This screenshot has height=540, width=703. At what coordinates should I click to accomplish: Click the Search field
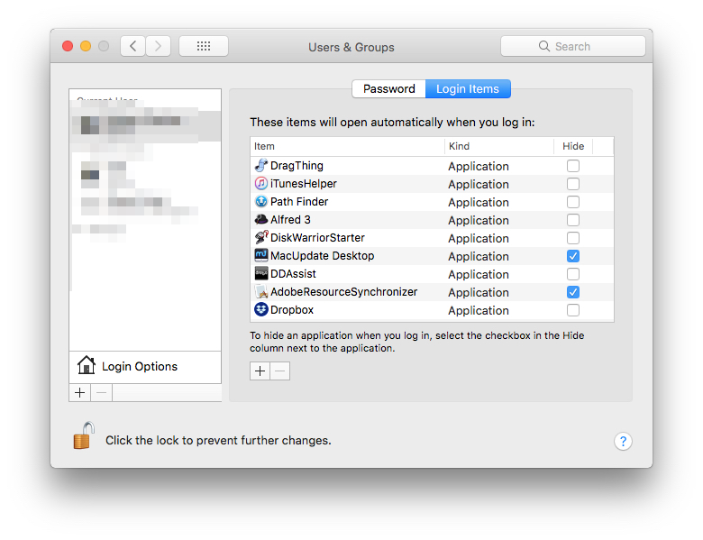(573, 46)
